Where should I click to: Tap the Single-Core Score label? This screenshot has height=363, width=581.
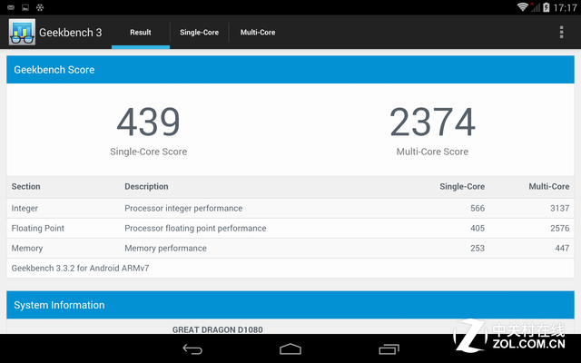pyautogui.click(x=149, y=152)
